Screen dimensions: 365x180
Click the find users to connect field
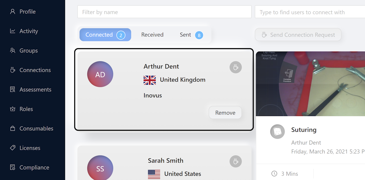[310, 12]
